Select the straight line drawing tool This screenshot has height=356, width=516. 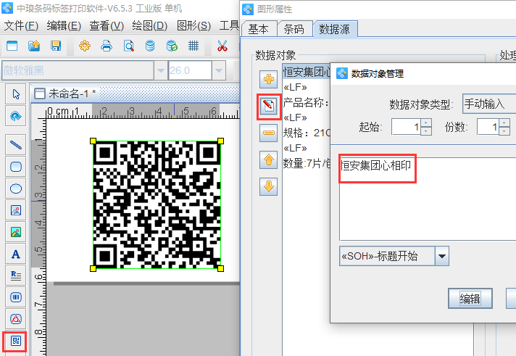coord(16,144)
